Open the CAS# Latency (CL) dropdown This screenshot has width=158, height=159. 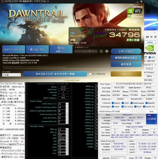[67, 104]
